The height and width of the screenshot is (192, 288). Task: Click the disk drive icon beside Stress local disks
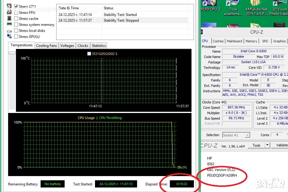pos(9,31)
